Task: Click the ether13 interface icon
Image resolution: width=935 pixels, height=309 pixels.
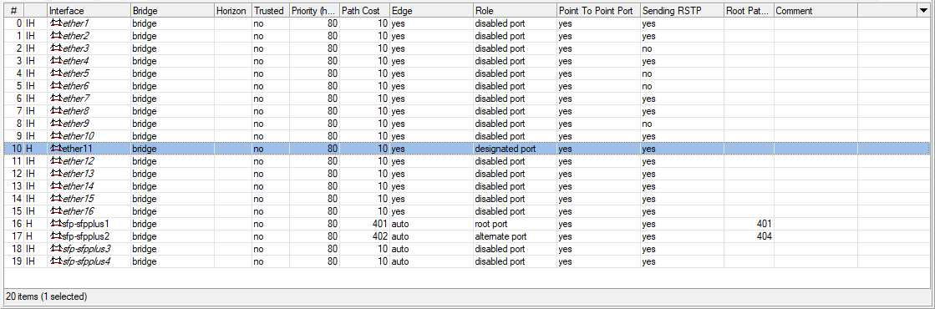Action: tap(55, 174)
